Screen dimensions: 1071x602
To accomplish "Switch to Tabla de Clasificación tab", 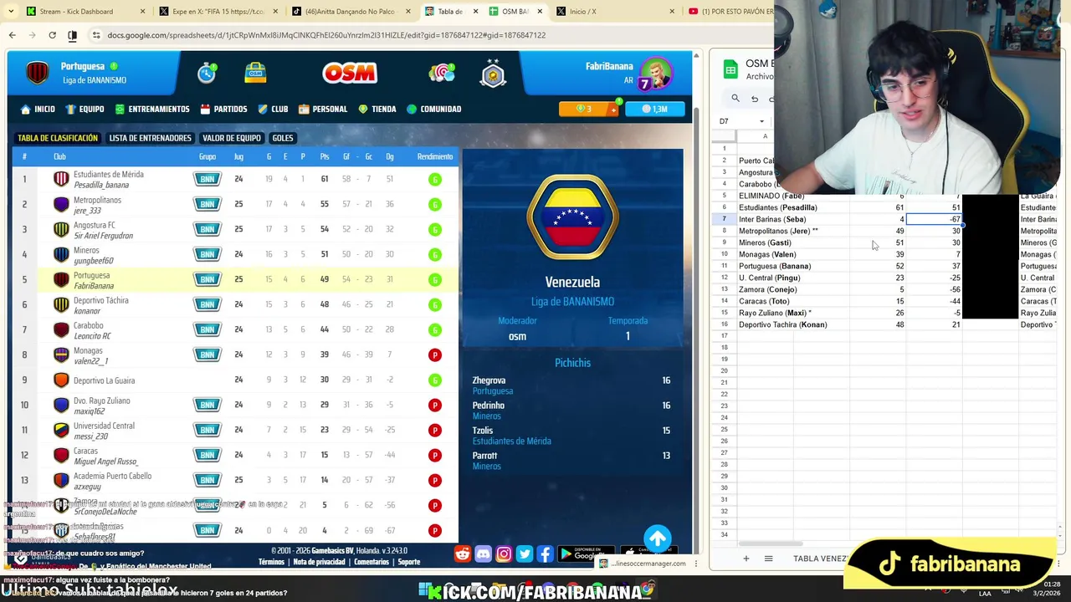I will (x=58, y=138).
